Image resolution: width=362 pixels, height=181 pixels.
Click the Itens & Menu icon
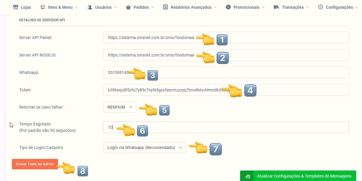[43, 7]
